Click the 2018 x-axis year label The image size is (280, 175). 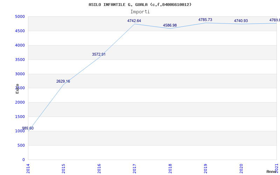170,169
